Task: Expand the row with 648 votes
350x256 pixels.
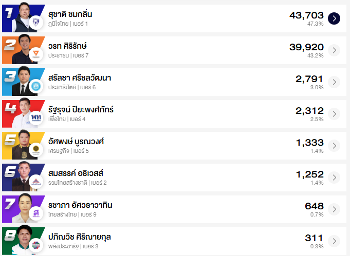Action: click(334, 209)
